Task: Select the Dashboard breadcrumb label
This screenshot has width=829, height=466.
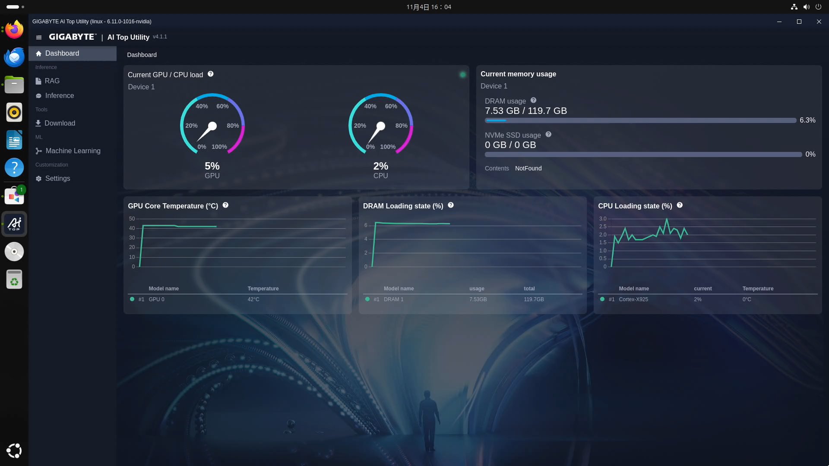Action: coord(142,55)
